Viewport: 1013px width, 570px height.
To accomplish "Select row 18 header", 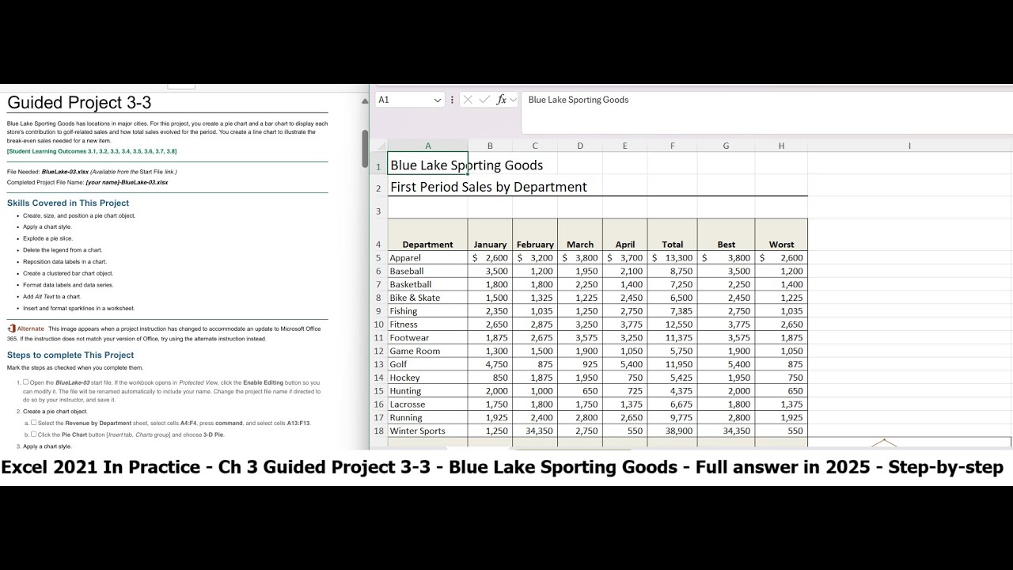I will click(378, 431).
